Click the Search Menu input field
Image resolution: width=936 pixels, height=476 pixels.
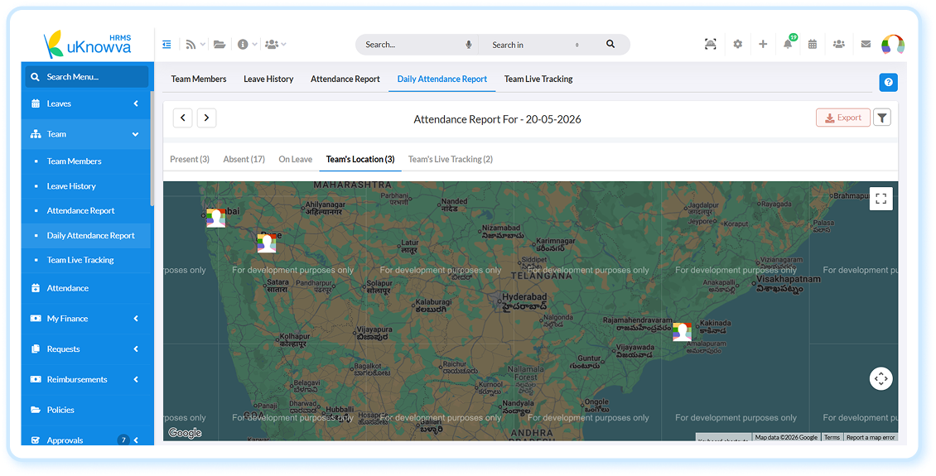pos(86,77)
